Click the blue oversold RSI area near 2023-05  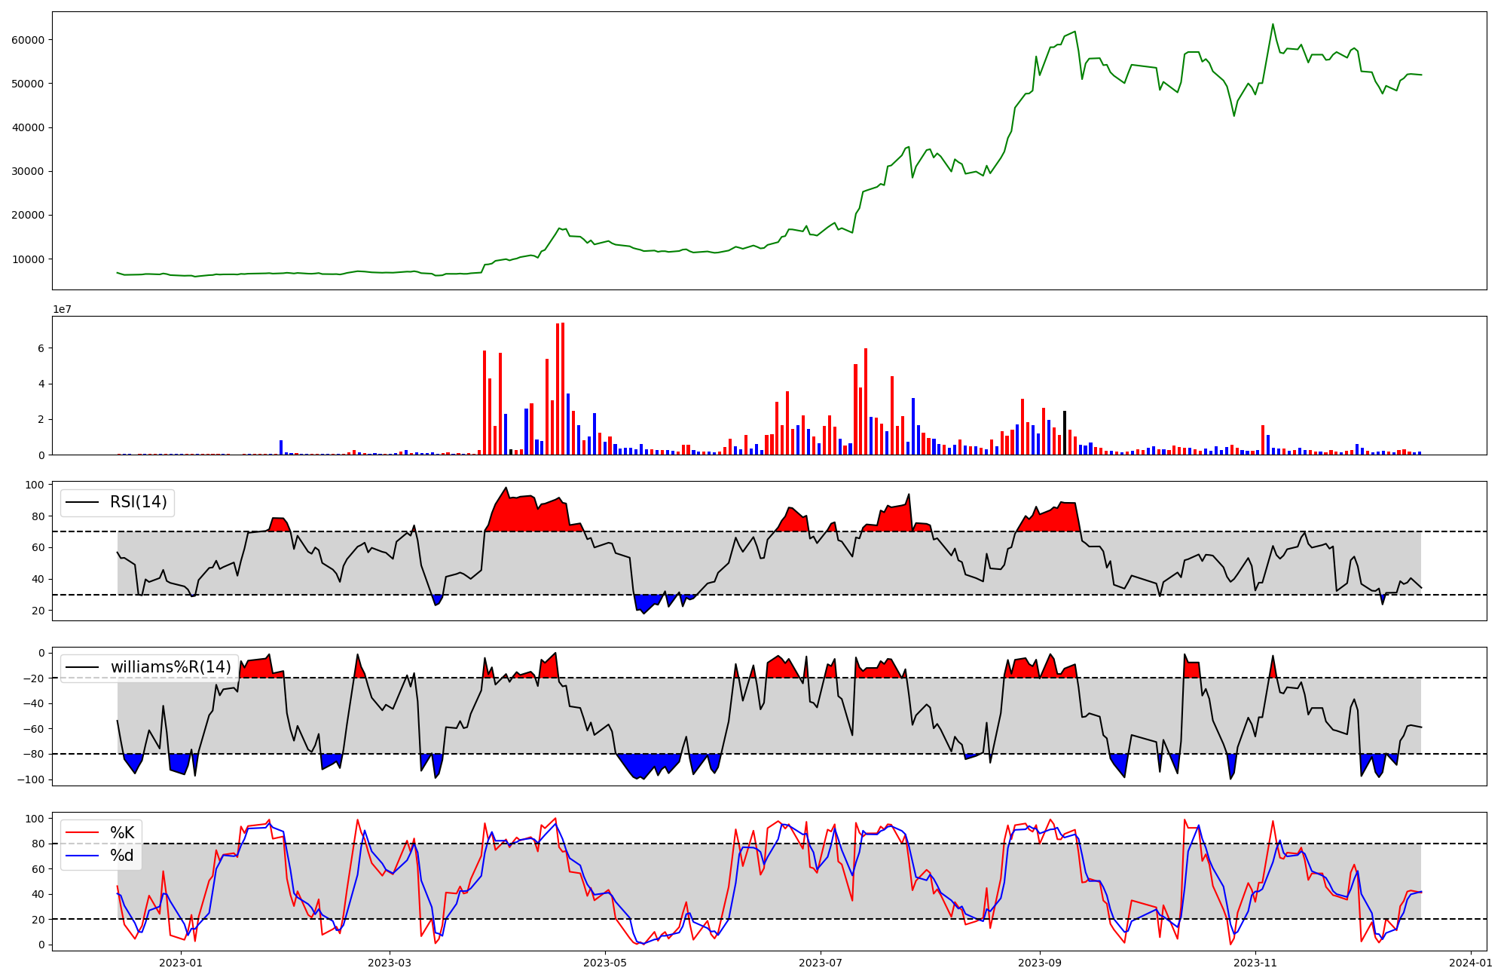[645, 602]
